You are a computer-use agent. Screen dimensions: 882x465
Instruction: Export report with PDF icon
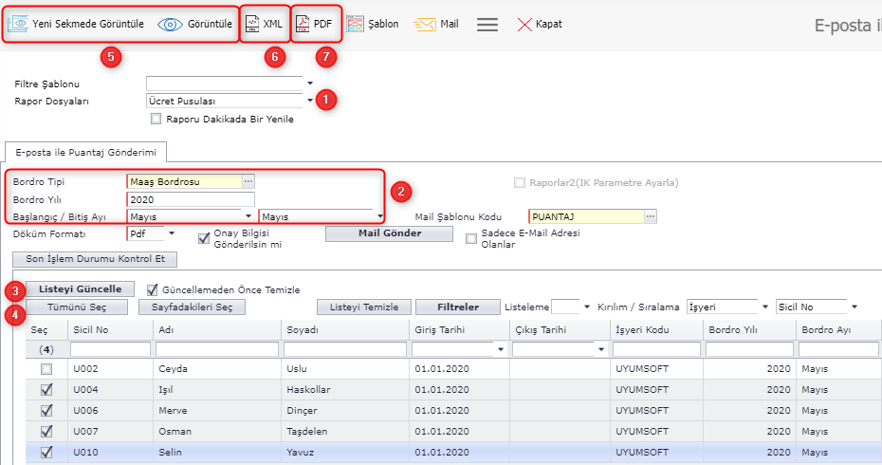[x=302, y=25]
